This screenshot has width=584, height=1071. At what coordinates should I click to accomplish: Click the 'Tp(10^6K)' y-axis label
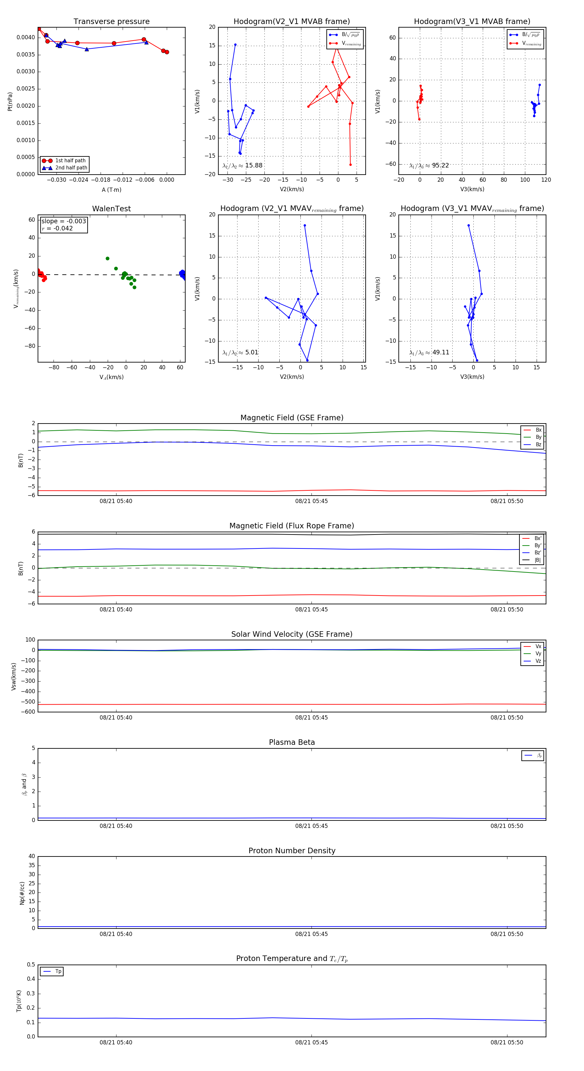click(x=19, y=1001)
